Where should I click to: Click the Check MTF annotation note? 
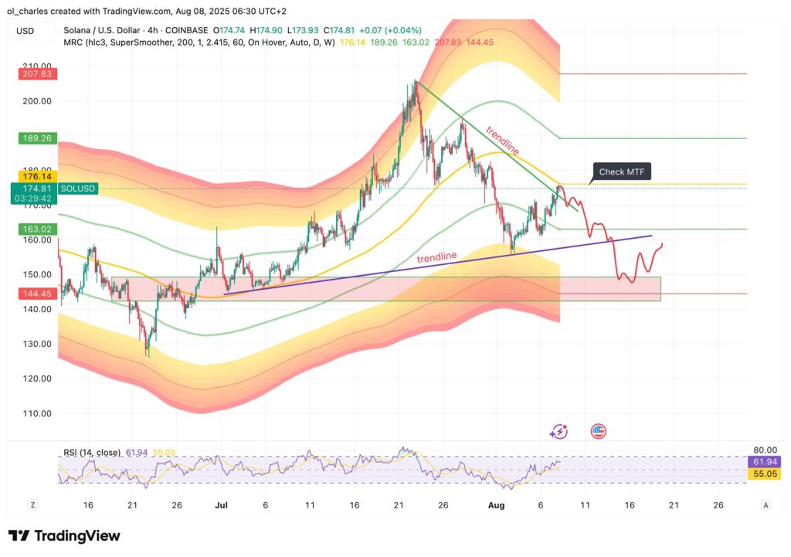coord(621,172)
